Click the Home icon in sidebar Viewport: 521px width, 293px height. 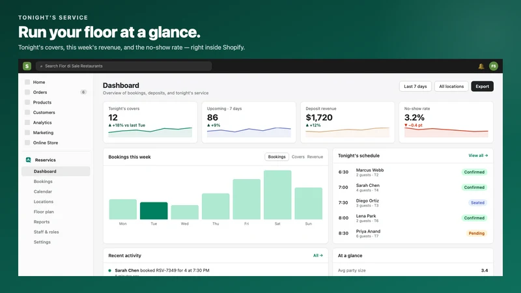27,82
